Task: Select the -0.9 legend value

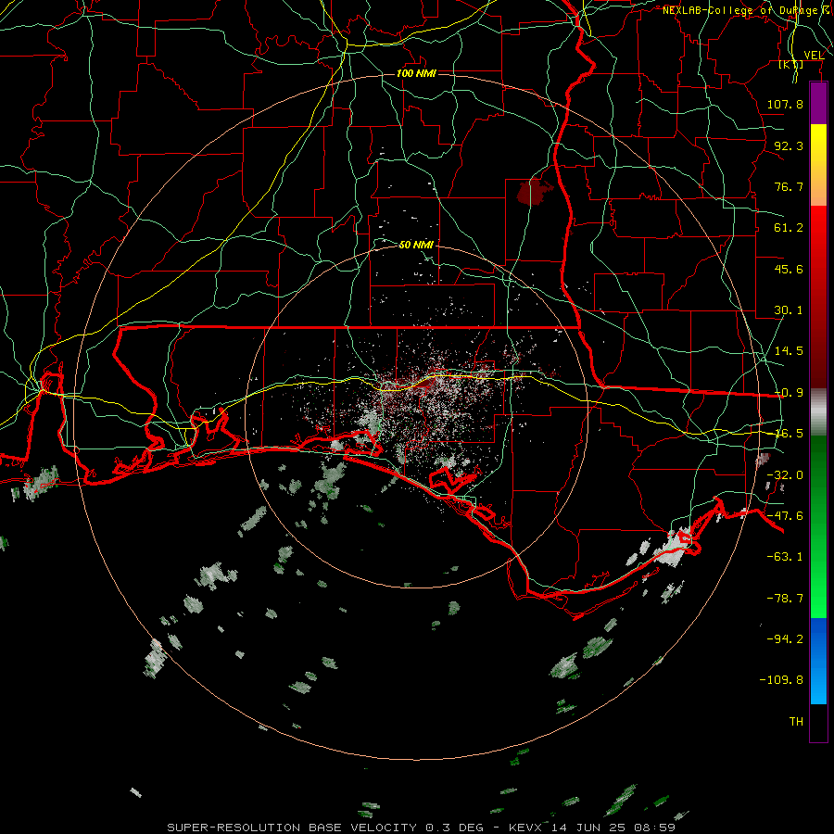Action: click(789, 393)
